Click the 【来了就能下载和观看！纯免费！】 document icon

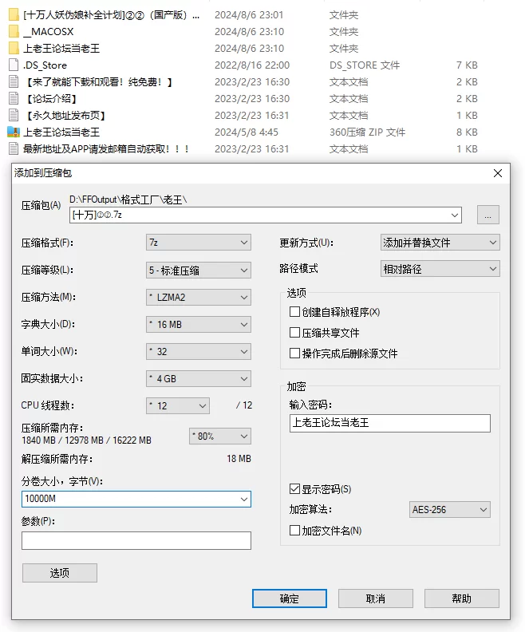pyautogui.click(x=14, y=82)
